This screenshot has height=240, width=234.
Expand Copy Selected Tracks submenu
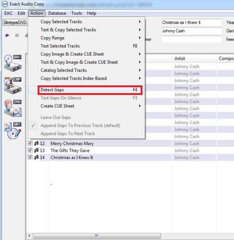(140, 22)
